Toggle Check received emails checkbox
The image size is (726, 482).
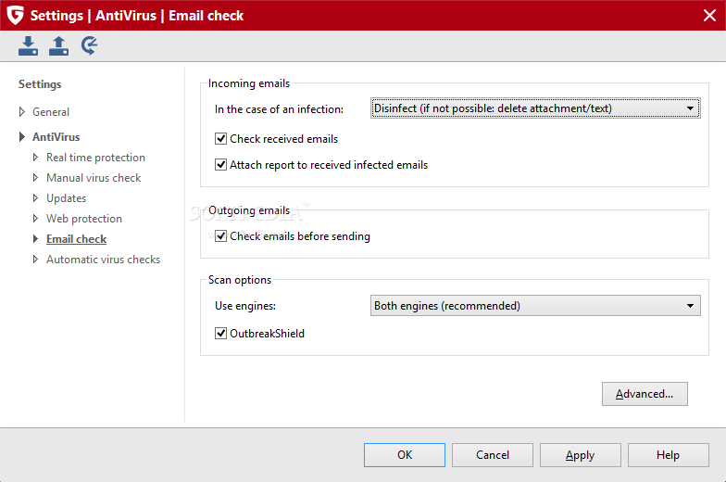(220, 139)
